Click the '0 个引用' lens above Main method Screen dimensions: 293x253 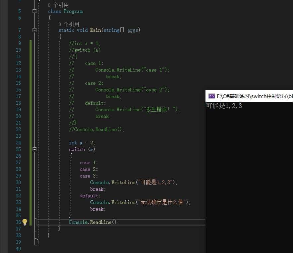[69, 24]
